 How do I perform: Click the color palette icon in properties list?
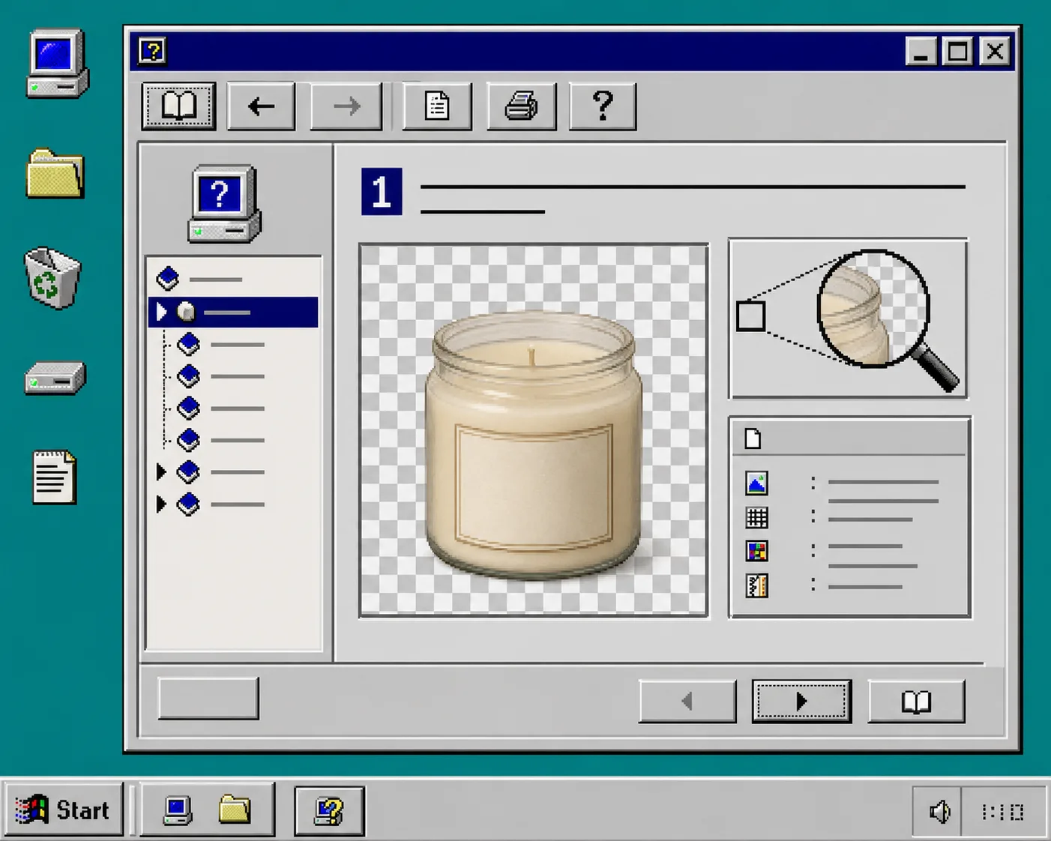tap(756, 552)
